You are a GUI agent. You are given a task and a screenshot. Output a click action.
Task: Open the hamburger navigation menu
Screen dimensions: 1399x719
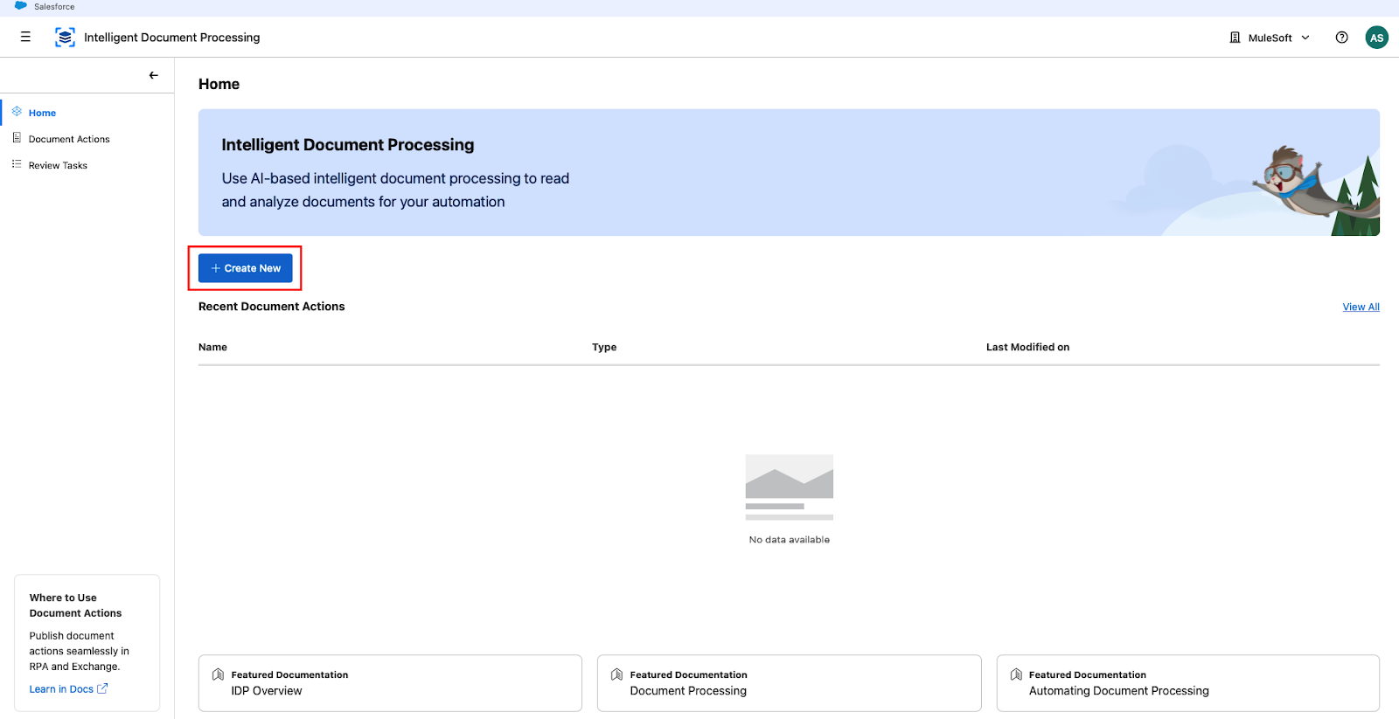pos(25,37)
